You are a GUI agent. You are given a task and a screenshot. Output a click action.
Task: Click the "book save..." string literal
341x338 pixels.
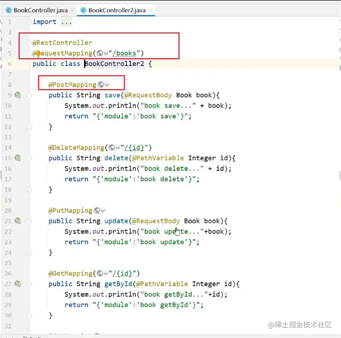(x=168, y=106)
